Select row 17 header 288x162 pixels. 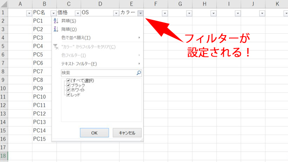(x=4, y=147)
